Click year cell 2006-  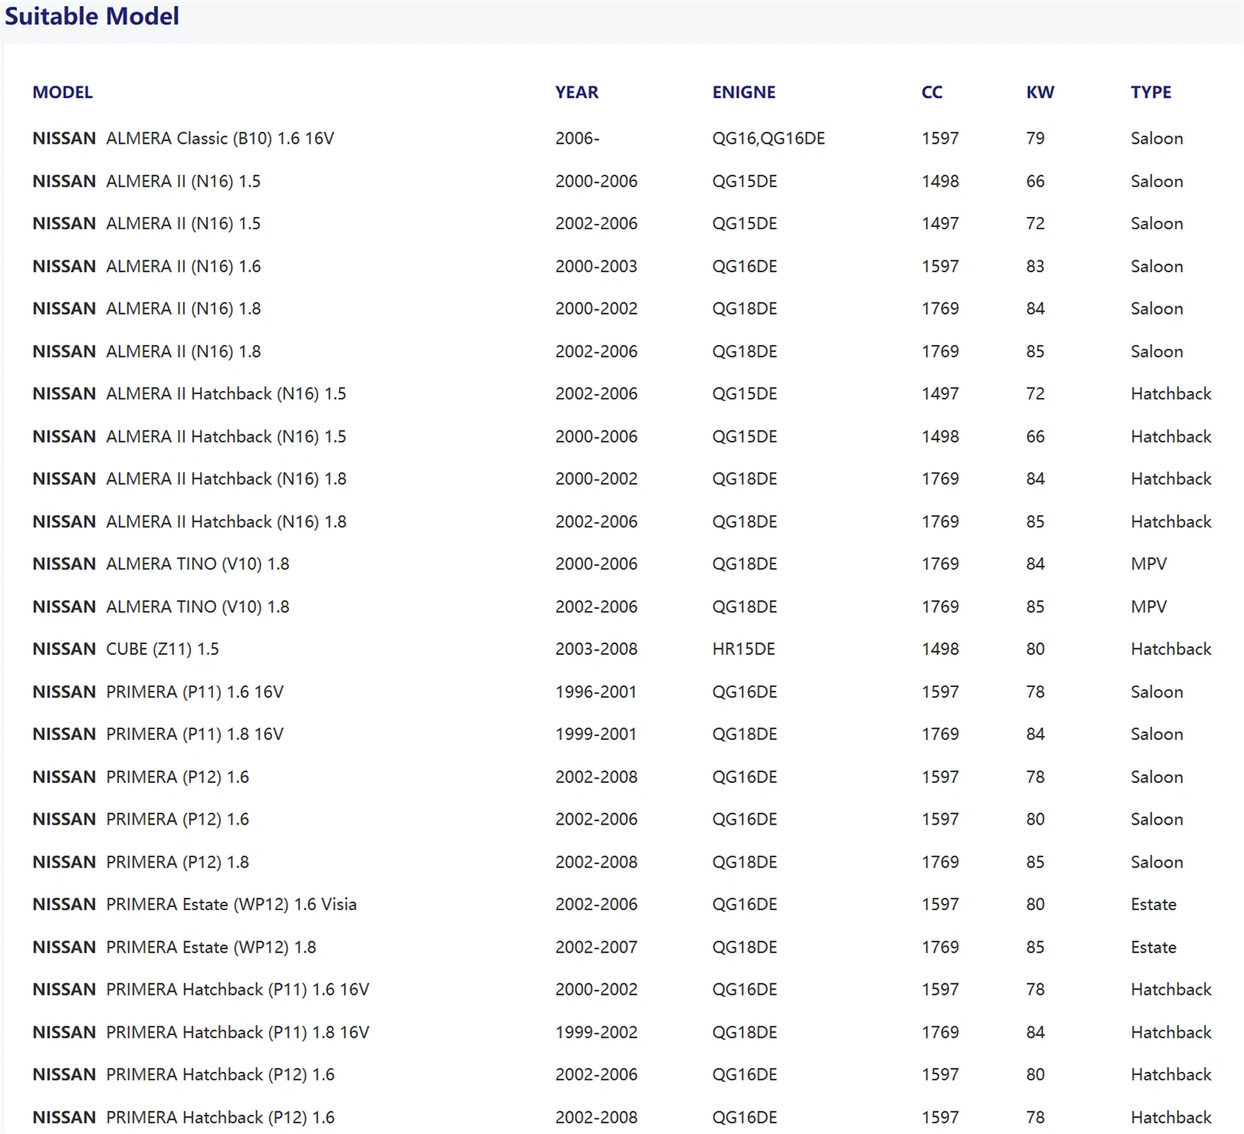(578, 138)
